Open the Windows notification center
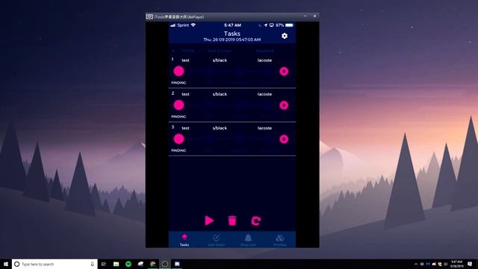Viewport: 478px width, 269px height. (470, 264)
